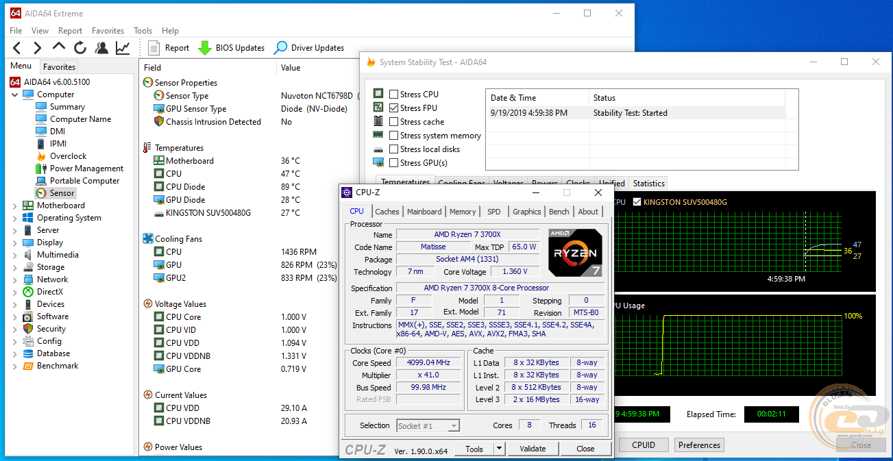Expand the Motherboard tree node
893x461 pixels.
point(15,205)
